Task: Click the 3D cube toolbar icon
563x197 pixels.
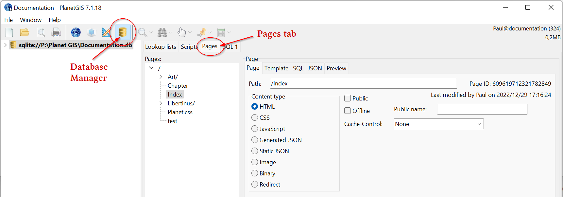Action: (x=92, y=32)
